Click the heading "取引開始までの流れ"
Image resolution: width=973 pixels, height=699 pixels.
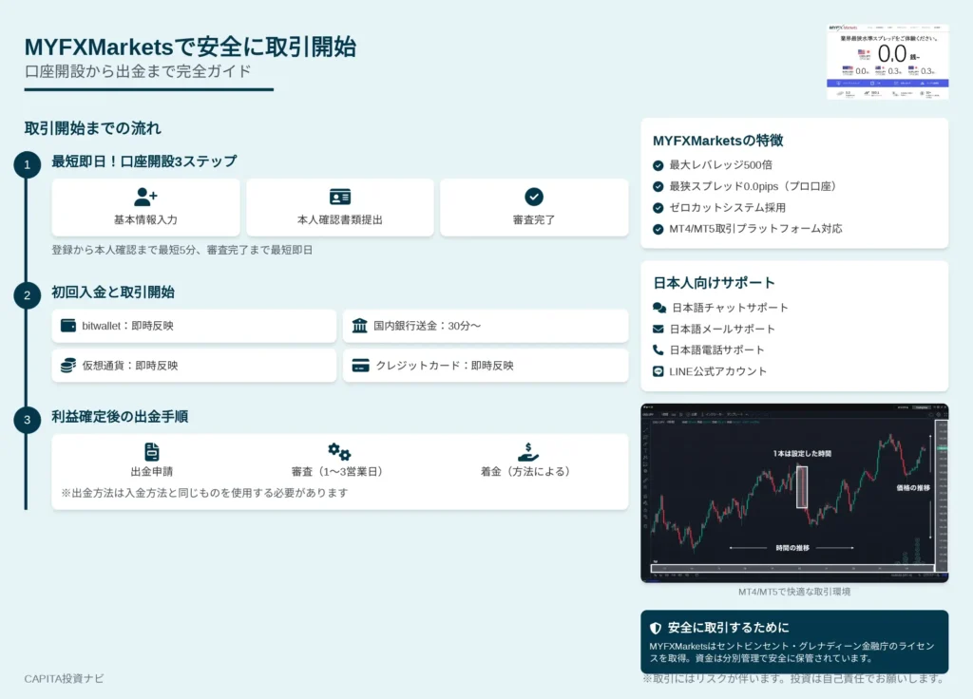93,128
